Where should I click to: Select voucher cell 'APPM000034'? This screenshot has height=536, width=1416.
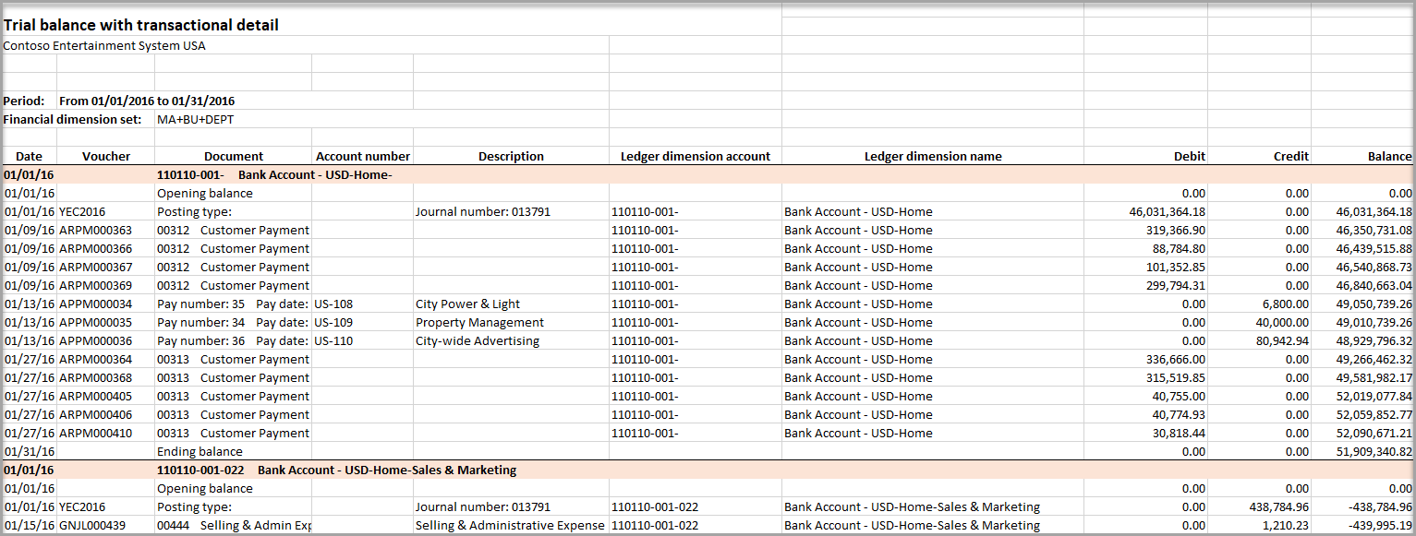coord(95,304)
